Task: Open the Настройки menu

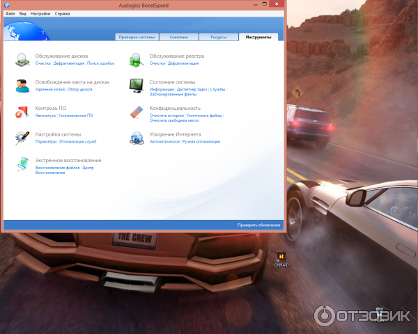Action: tap(40, 14)
